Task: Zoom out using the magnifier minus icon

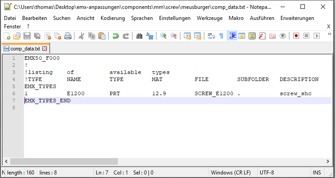Action: pyautogui.click(x=174, y=36)
